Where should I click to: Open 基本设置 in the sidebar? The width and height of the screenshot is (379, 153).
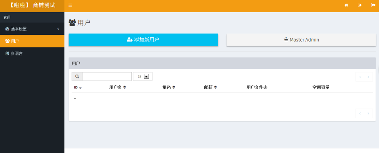click(x=32, y=29)
